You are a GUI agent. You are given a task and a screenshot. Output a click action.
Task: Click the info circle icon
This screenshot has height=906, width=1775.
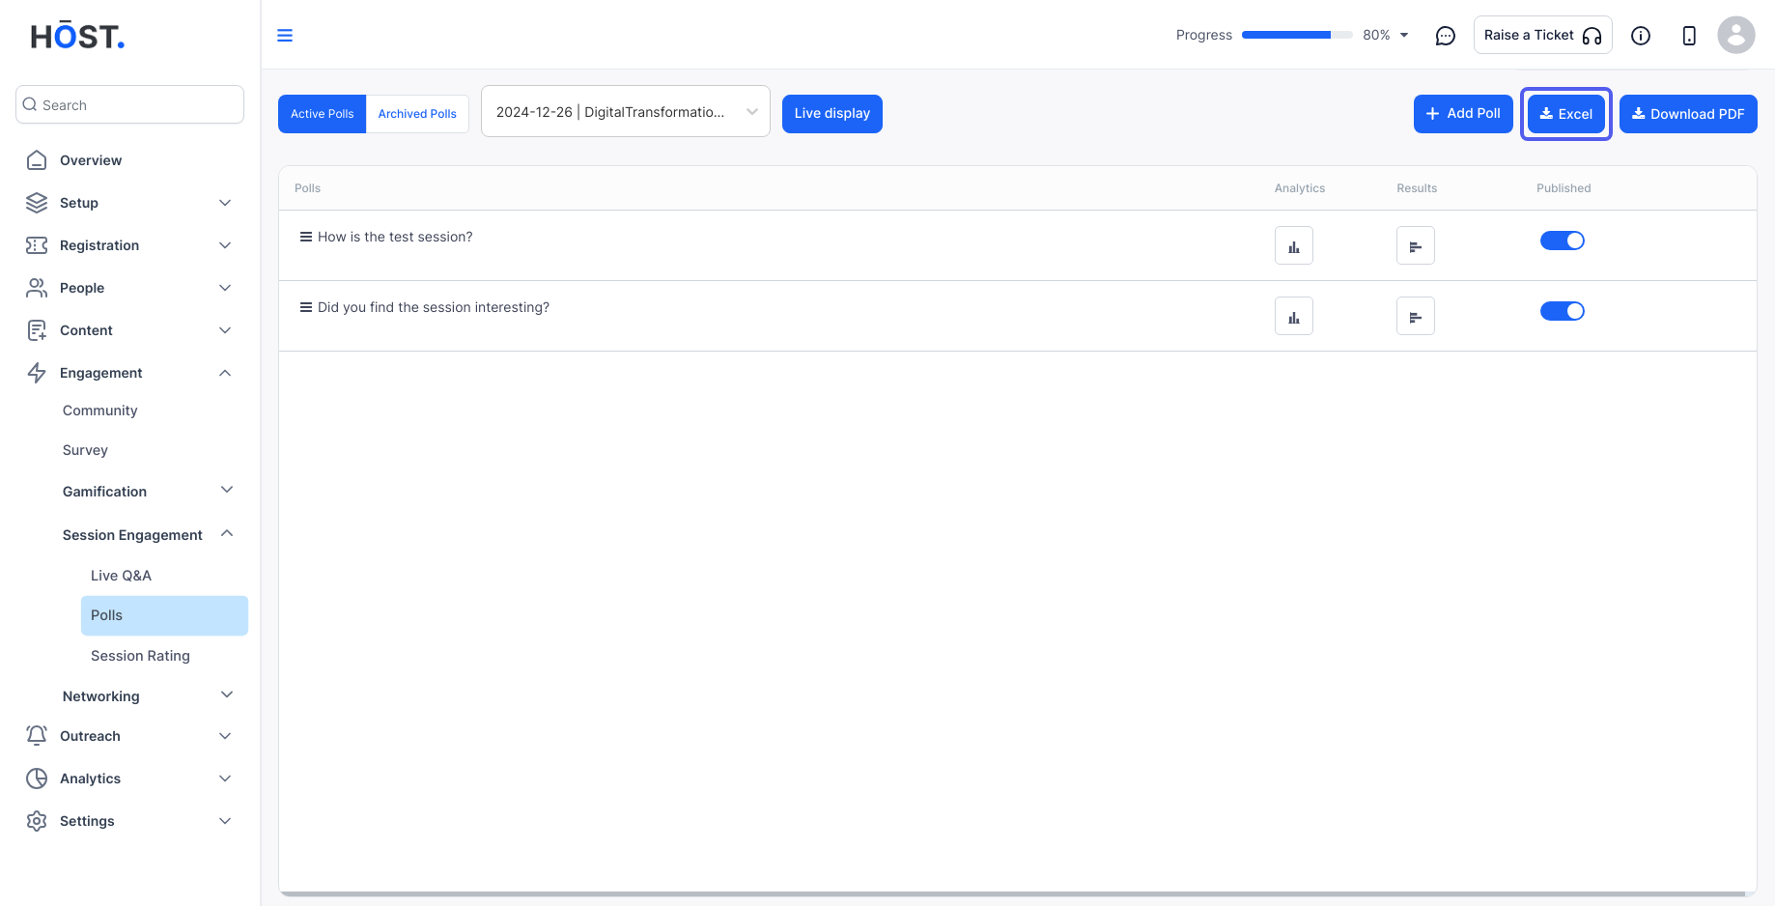[x=1640, y=36]
